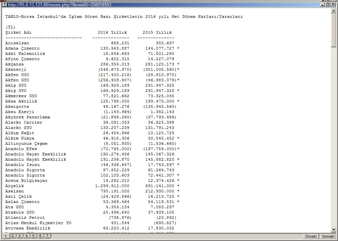Click Akçansa 2015 value 281.120.173
Image resolution: width=338 pixels, height=241 pixels.
(x=160, y=64)
